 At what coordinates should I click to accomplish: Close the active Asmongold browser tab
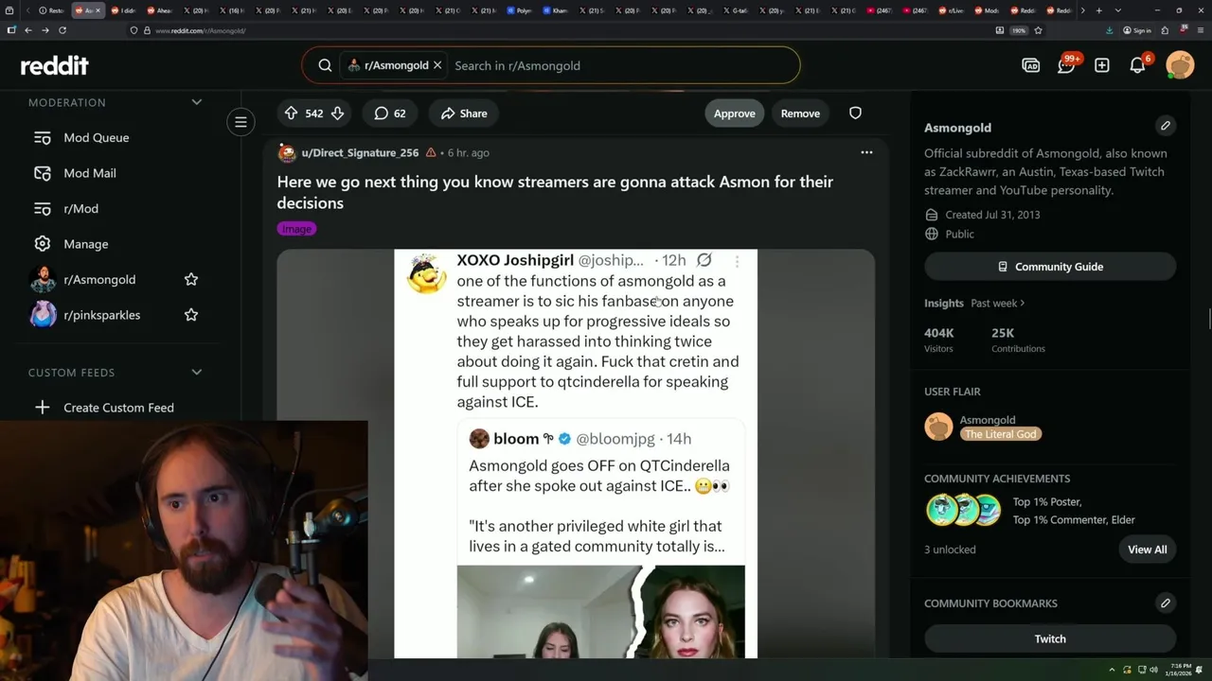98,10
